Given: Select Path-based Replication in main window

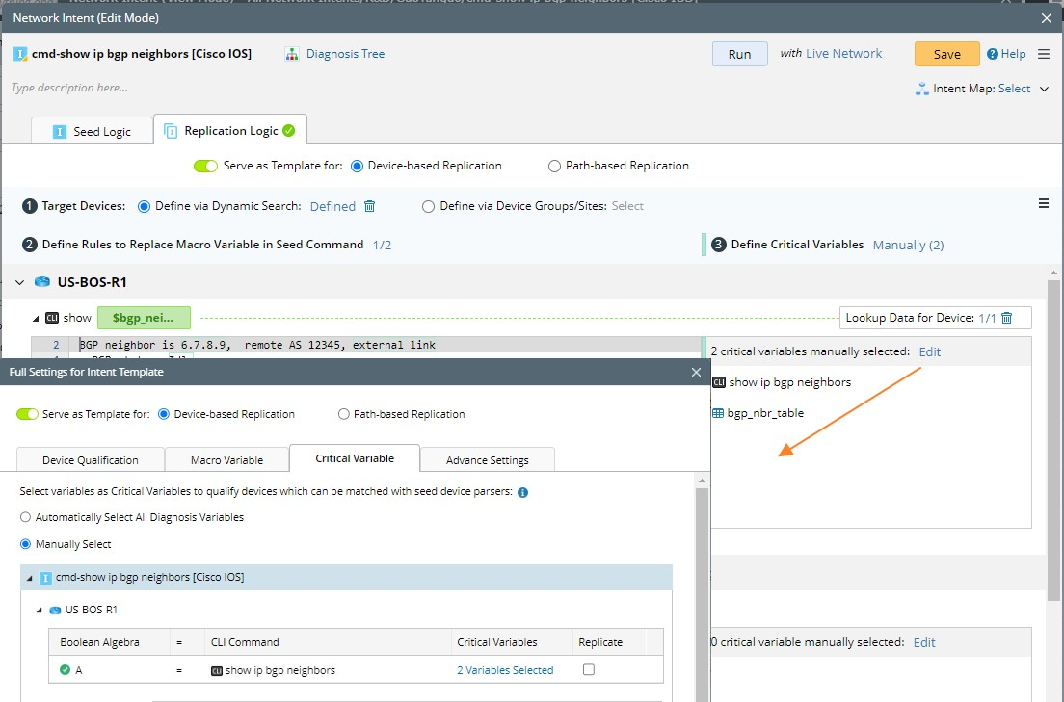Looking at the screenshot, I should [554, 167].
